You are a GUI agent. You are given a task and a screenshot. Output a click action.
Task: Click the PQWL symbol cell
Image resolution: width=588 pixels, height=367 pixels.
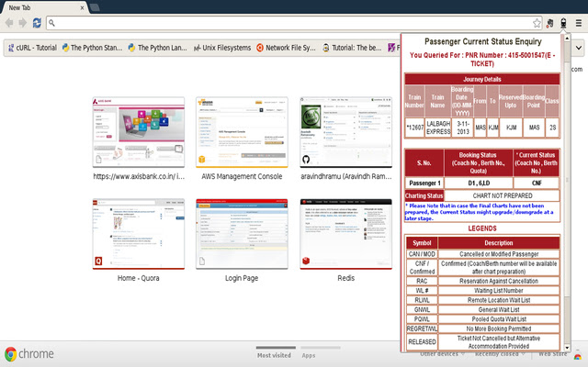point(422,319)
